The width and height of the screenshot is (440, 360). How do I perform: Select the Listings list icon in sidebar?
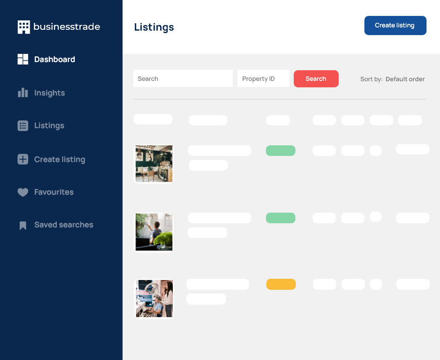[23, 126]
